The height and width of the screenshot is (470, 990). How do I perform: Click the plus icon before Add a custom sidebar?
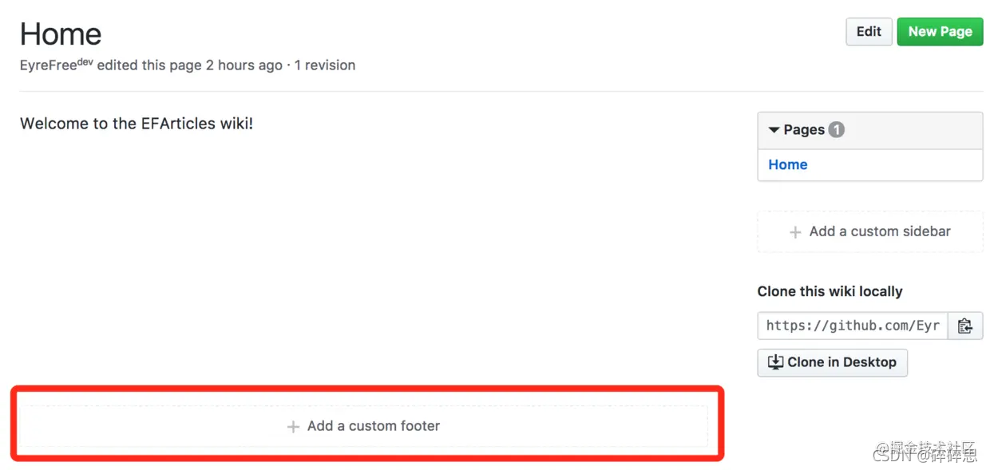[x=795, y=231]
